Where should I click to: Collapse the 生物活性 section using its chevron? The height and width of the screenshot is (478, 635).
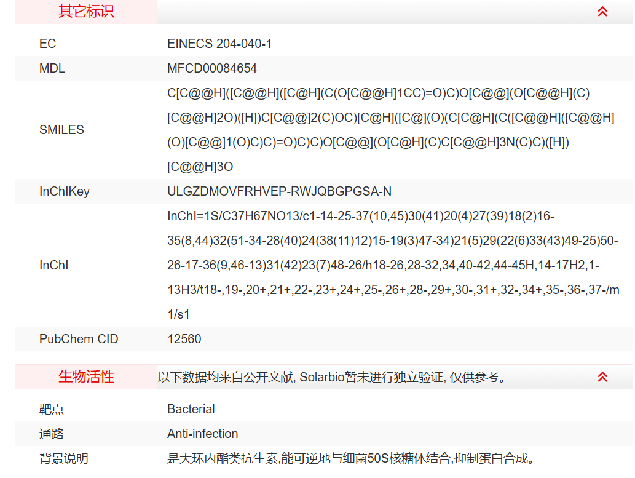tap(602, 376)
